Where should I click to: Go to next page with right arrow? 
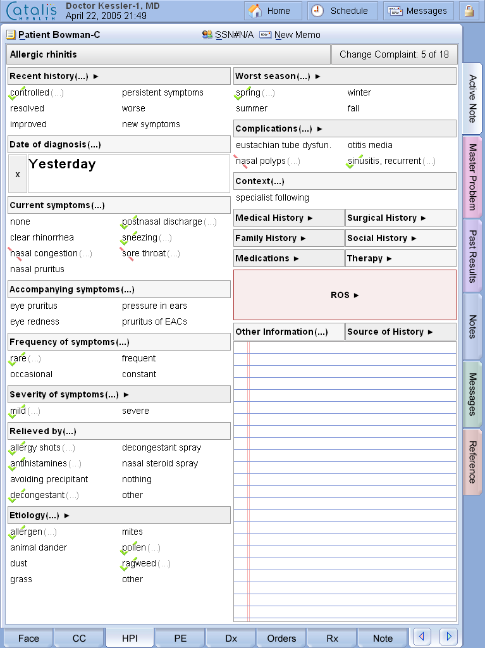449,635
